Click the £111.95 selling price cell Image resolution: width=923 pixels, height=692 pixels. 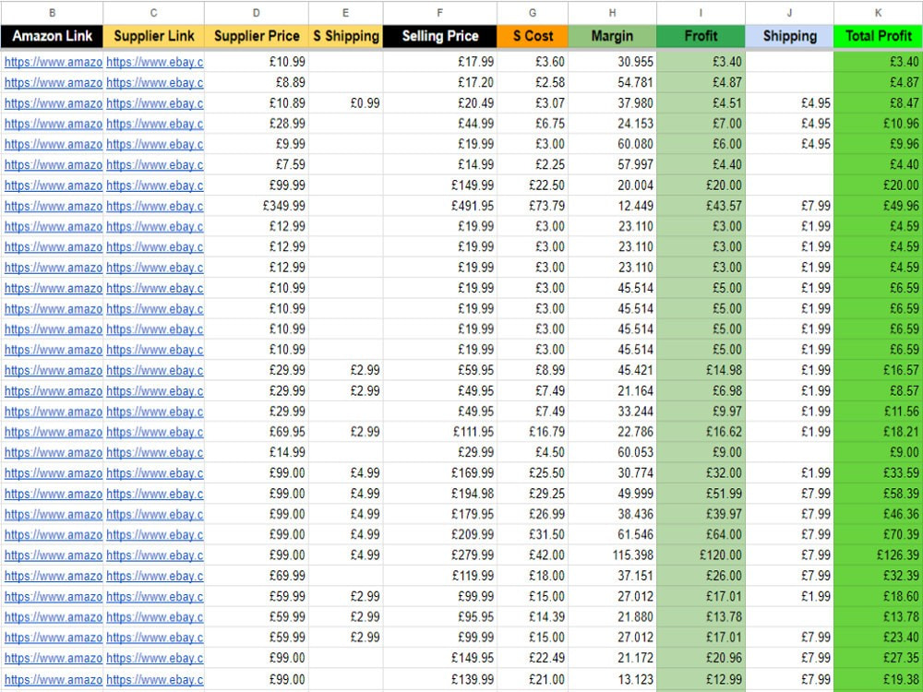(x=439, y=432)
